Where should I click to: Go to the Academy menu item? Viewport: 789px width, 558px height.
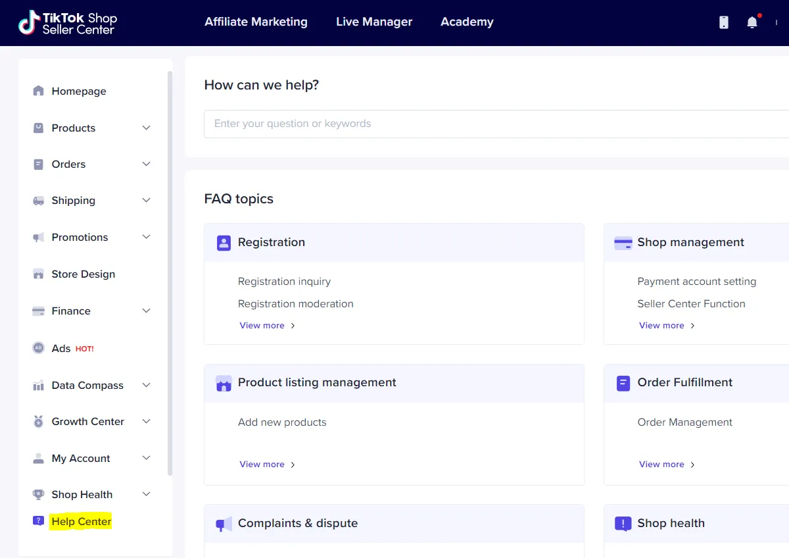467,22
